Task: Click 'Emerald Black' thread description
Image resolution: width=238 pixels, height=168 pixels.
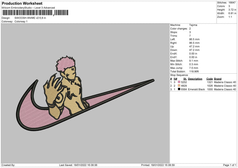Action: click(196, 89)
